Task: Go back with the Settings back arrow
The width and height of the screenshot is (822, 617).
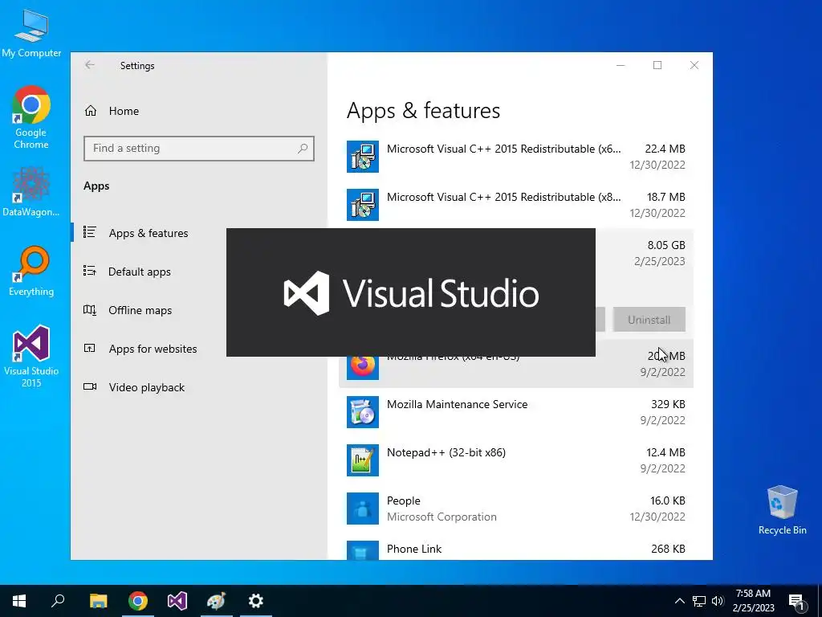Action: coord(90,65)
